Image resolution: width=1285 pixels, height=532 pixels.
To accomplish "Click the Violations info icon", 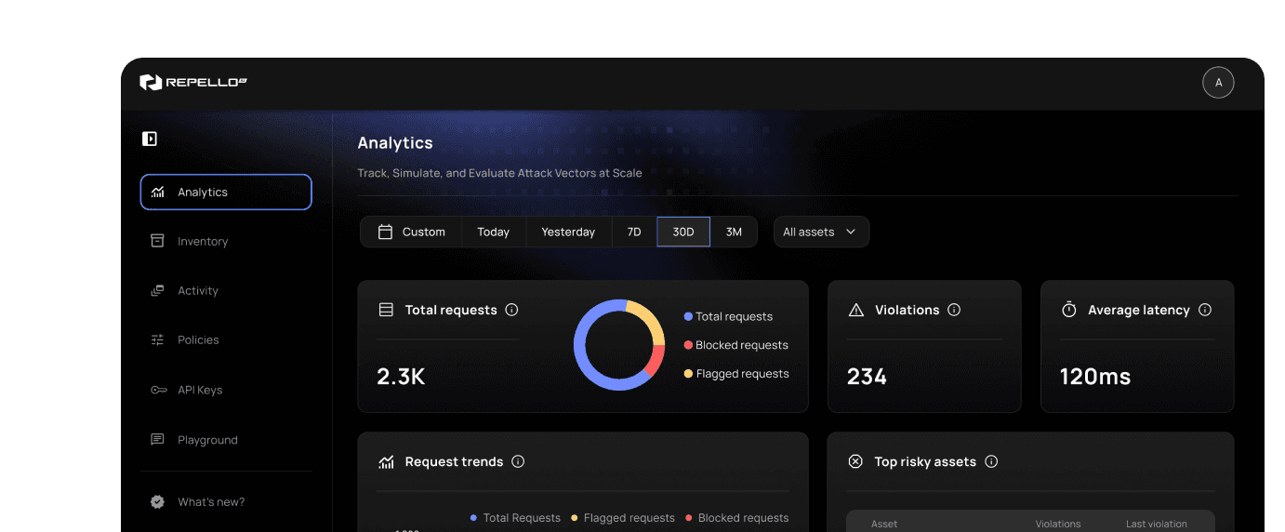I will point(954,311).
